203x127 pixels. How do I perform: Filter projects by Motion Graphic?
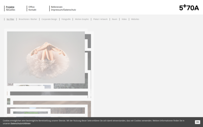click(82, 19)
